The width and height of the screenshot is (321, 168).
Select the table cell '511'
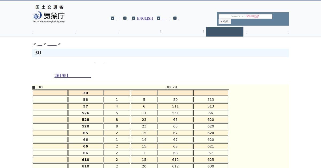pos(175,106)
